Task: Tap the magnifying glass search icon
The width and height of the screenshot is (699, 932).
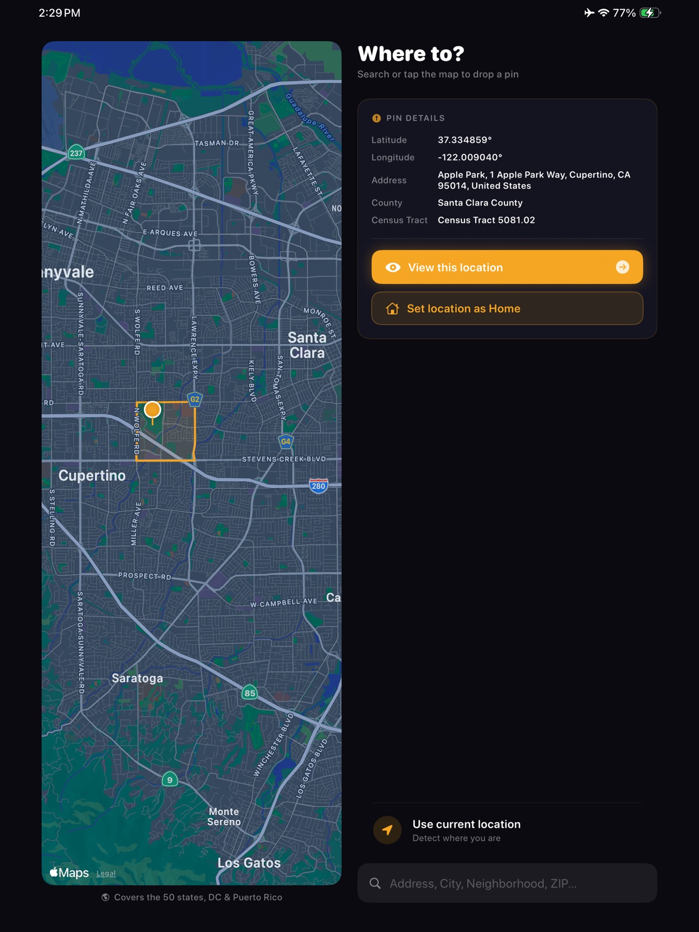Action: tap(375, 883)
